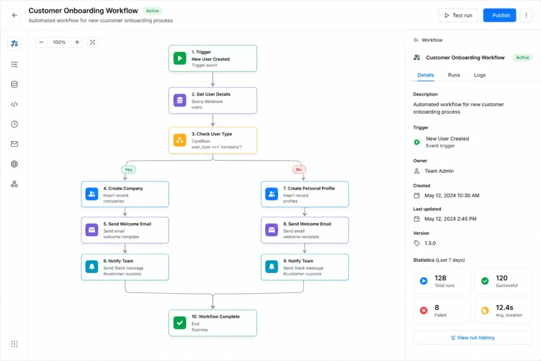Click the 'Workflow' breadcrumb in the right panel
Screen dimensions: 541x361
point(432,40)
